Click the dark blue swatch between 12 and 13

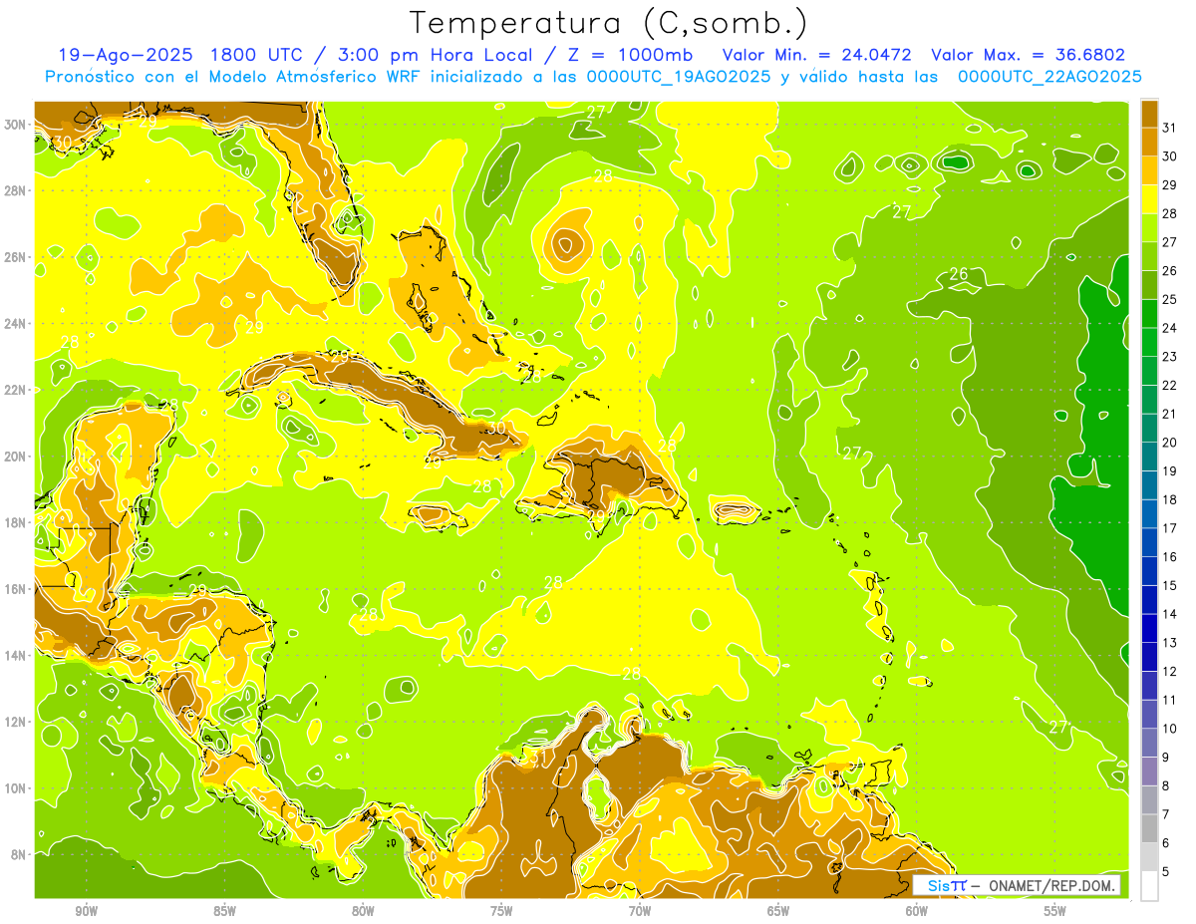(1149, 657)
